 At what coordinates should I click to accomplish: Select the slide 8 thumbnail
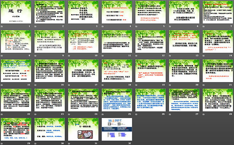16,41
